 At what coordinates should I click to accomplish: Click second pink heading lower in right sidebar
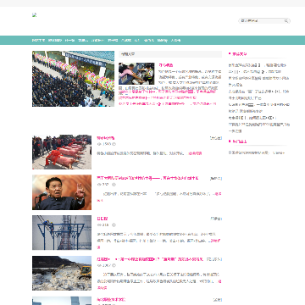[240, 141]
